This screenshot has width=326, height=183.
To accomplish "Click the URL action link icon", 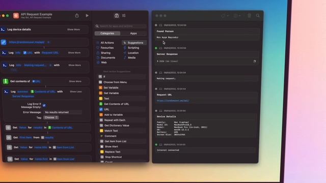I will click(x=4, y=42).
